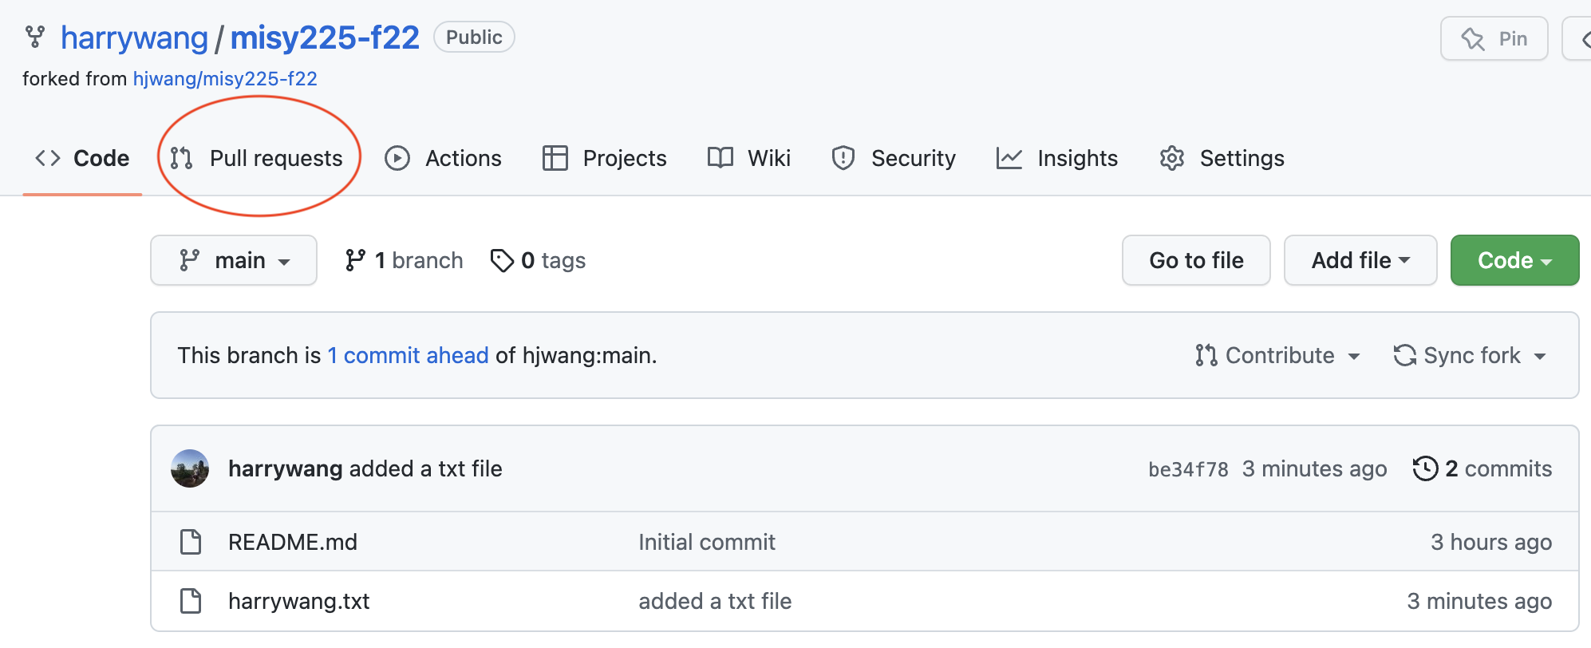The width and height of the screenshot is (1591, 648).
Task: Click the Sync fork refresh icon
Action: 1405,355
